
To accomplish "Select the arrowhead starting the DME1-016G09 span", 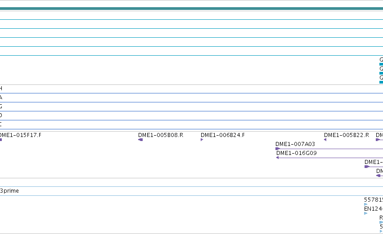I will coord(278,158).
